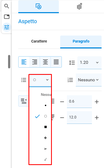104x168 pixels.
Task: Justify paragraph text alignment
Action: 56,62
